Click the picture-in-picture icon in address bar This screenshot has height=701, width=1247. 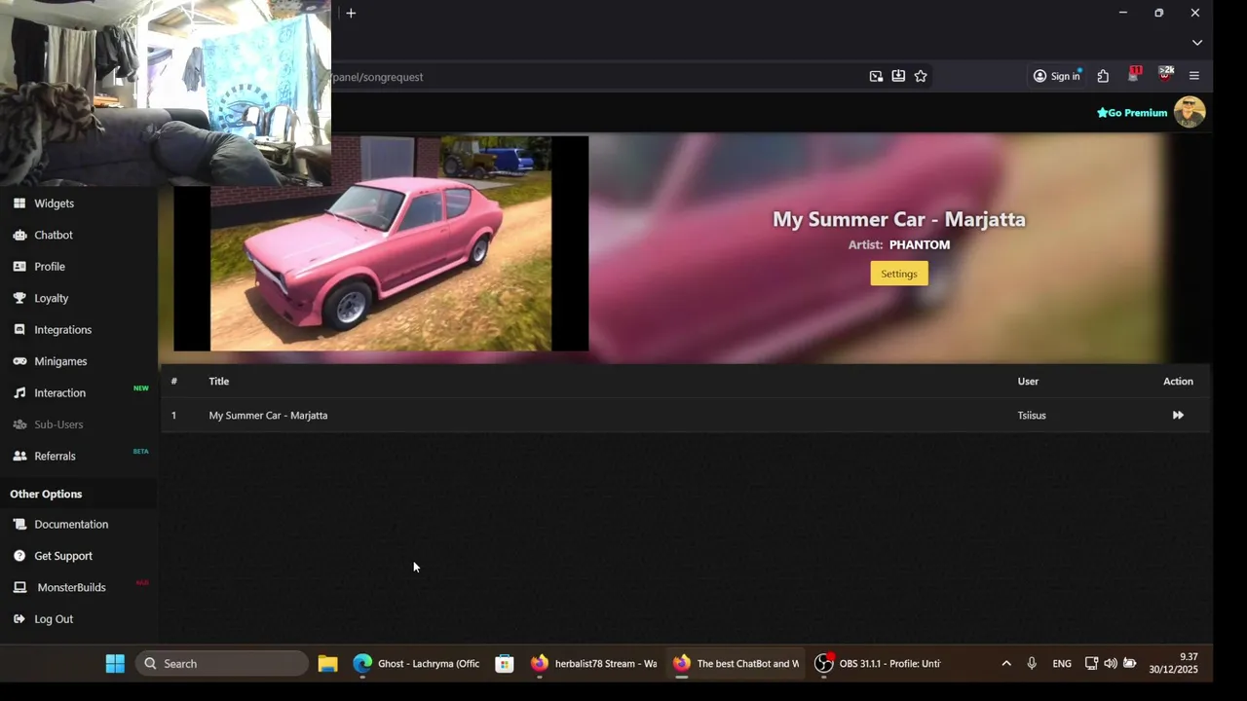pyautogui.click(x=876, y=76)
